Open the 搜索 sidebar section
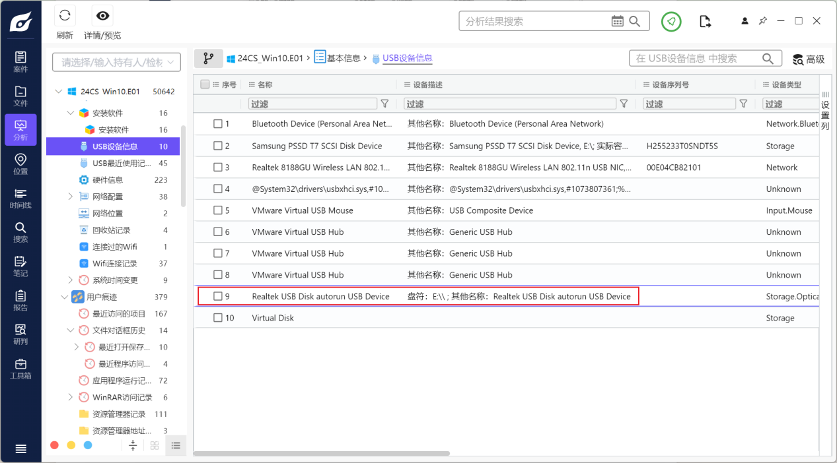This screenshot has height=463, width=837. coord(20,232)
